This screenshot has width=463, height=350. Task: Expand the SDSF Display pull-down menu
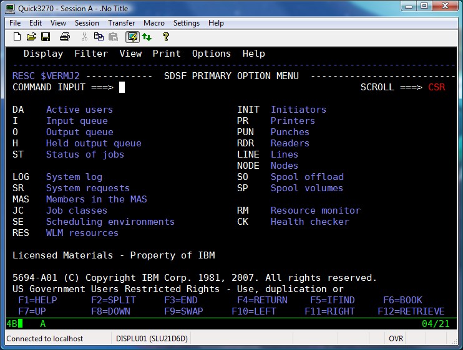43,54
